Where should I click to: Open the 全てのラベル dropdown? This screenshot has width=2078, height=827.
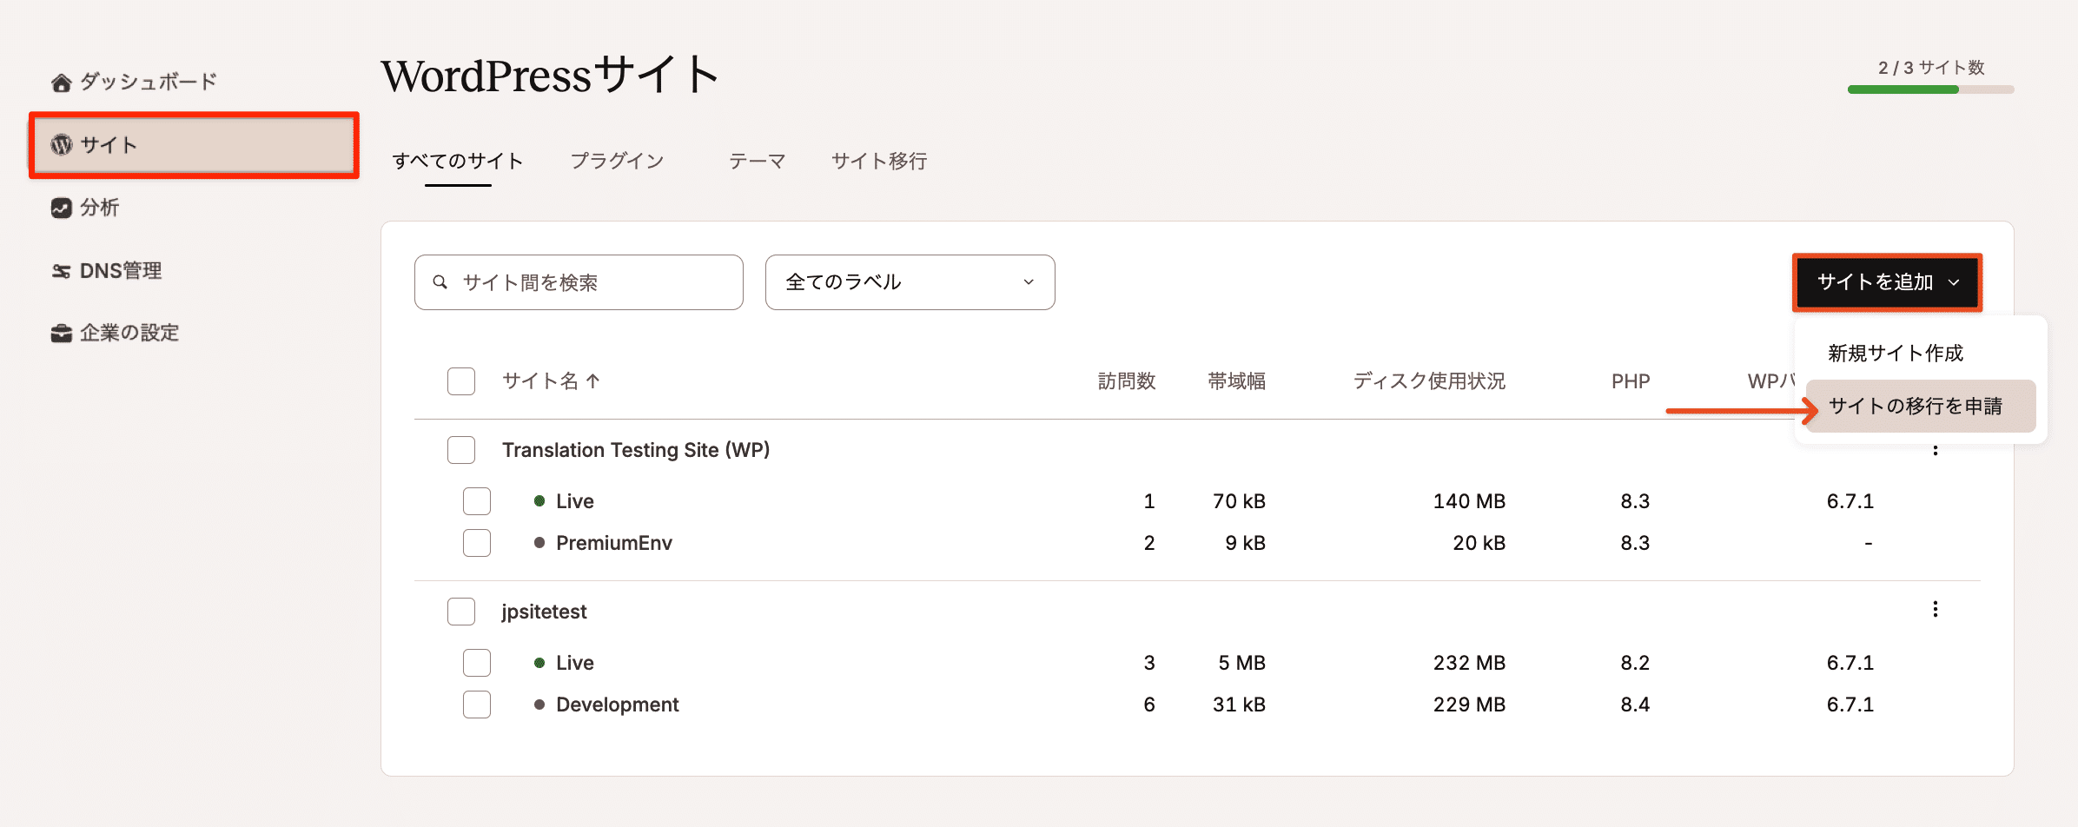910,281
